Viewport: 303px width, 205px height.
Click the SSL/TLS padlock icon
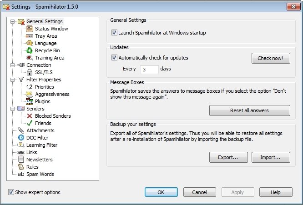(x=30, y=72)
